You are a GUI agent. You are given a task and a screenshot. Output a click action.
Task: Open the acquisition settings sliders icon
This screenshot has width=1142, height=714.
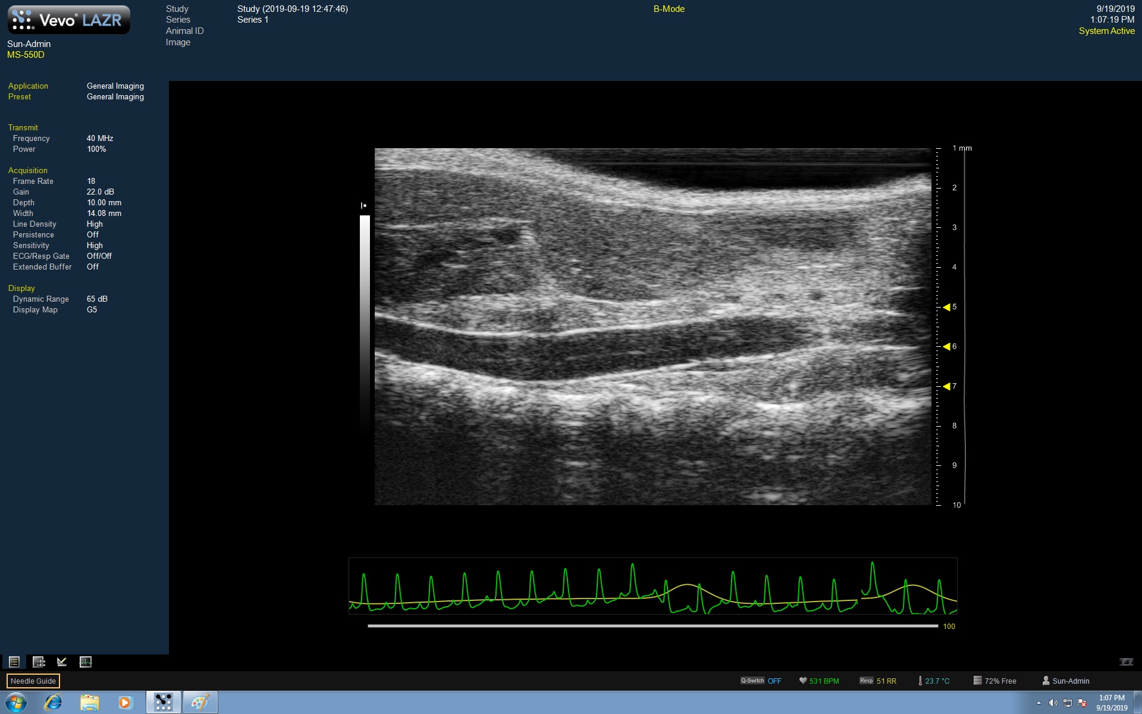coord(39,662)
